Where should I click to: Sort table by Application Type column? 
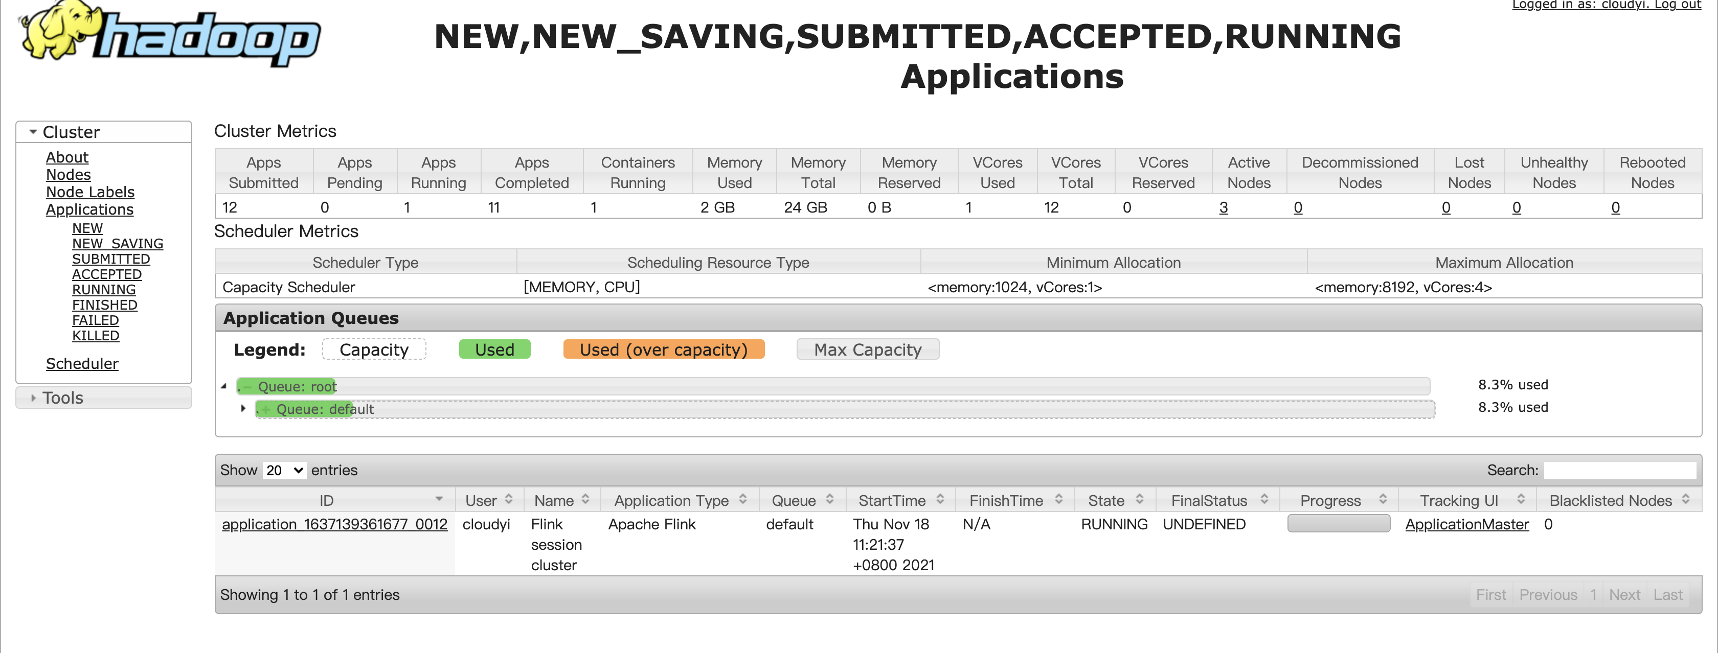point(680,500)
